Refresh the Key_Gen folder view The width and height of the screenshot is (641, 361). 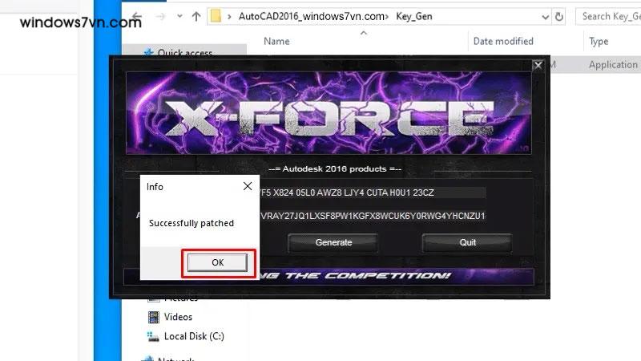(558, 16)
